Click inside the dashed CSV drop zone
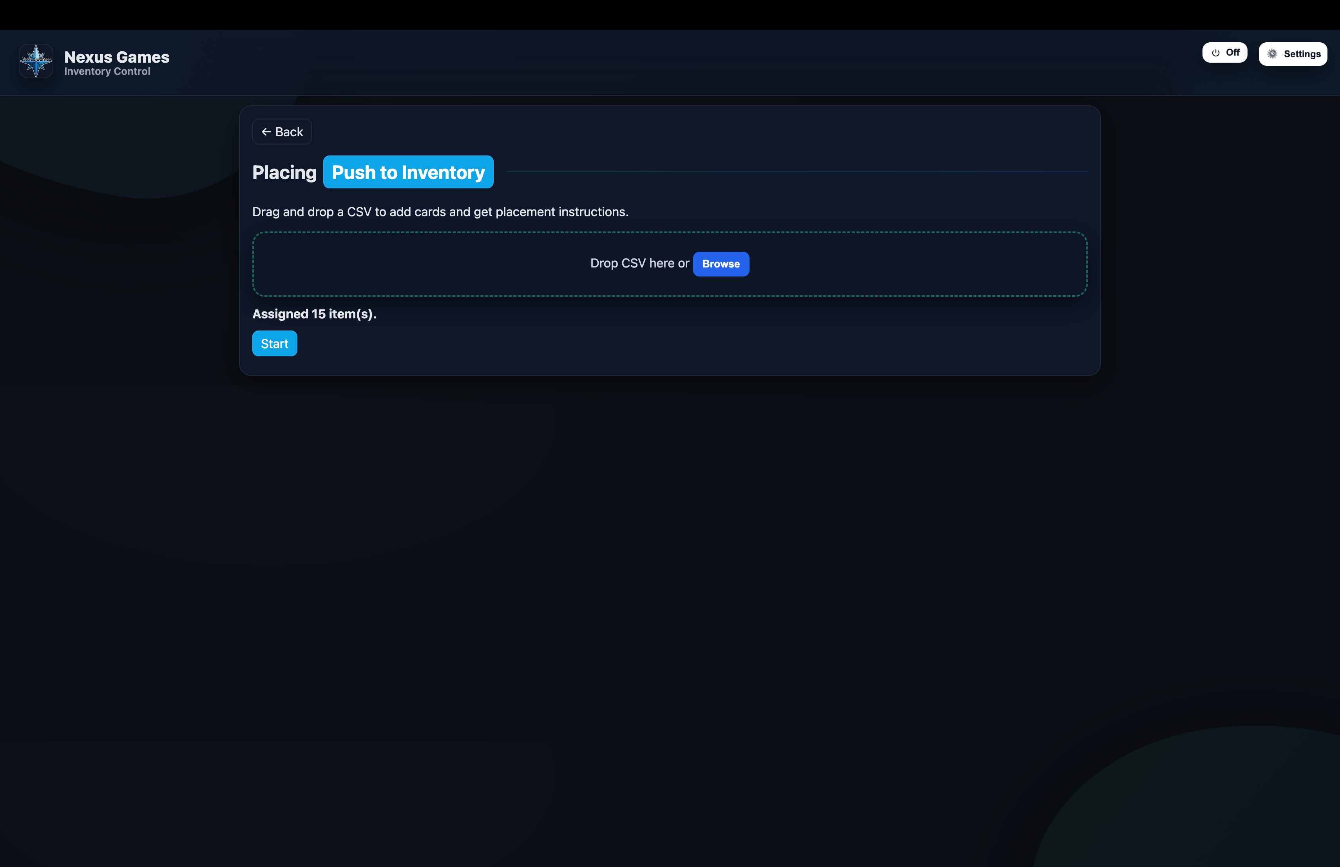The height and width of the screenshot is (867, 1340). [x=422, y=264]
